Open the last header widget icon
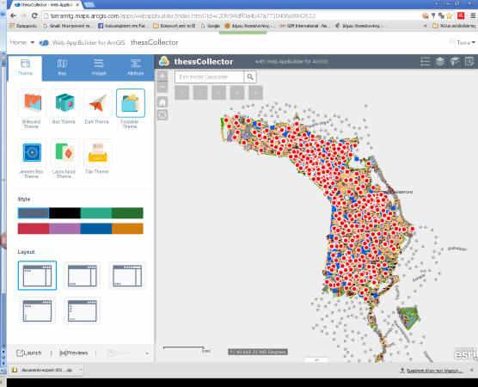Screen dimensions: 478x387 coord(469,62)
